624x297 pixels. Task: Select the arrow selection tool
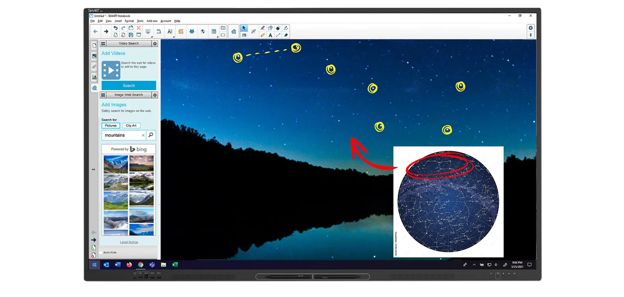point(245,28)
